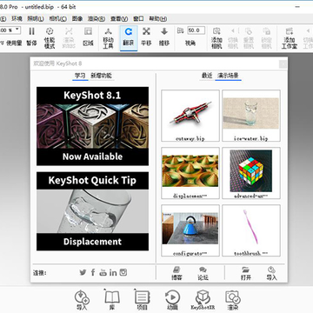Click 添加工作室 to add a studio
This screenshot has height=313, width=313.
[x=290, y=37]
